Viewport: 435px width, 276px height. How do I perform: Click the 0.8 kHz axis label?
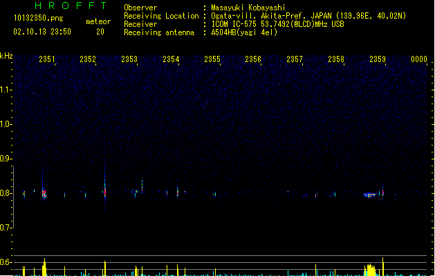click(6, 193)
